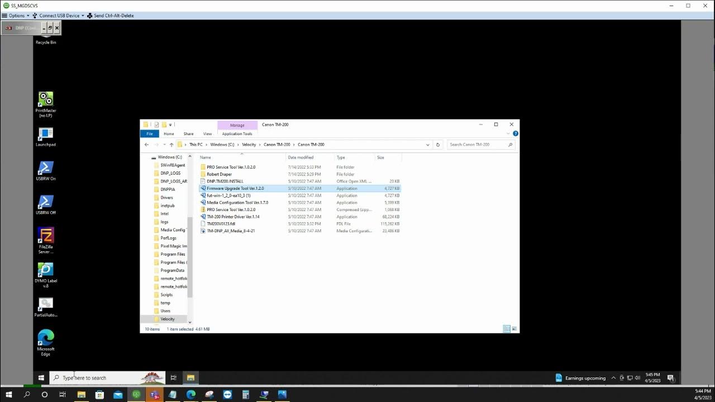Open the View ribbon tab
The width and height of the screenshot is (715, 402).
[207, 134]
